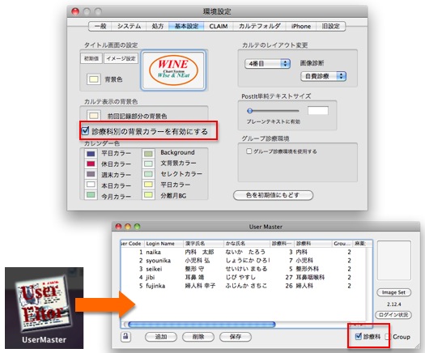Image resolution: width=425 pixels, height=353 pixels.
Task: Select the 休日カラー red swatch
Action: click(91, 164)
